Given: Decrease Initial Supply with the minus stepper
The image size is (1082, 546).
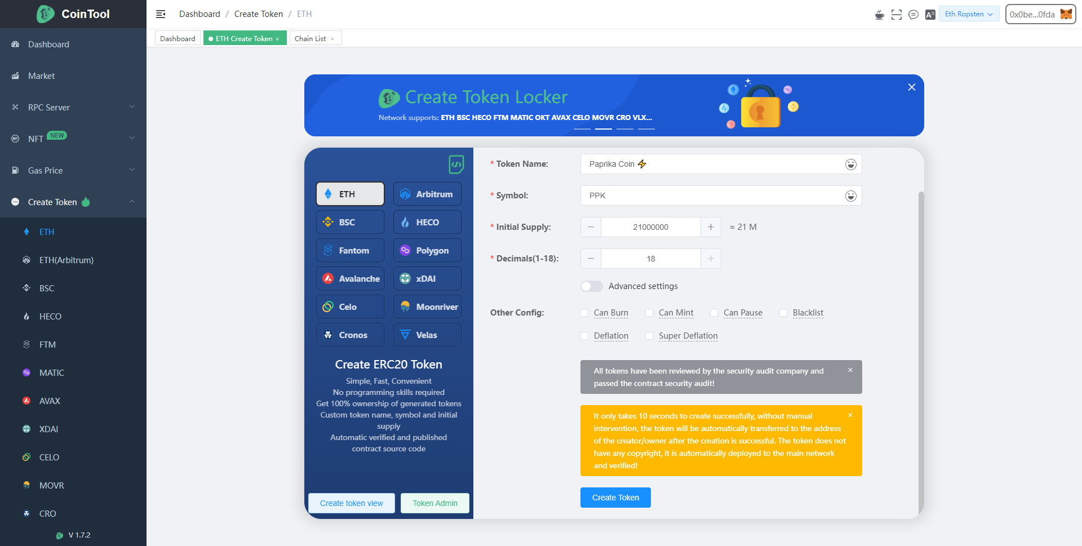Looking at the screenshot, I should coord(590,227).
